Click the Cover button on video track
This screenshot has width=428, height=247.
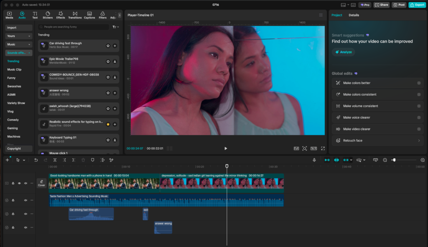(41, 183)
